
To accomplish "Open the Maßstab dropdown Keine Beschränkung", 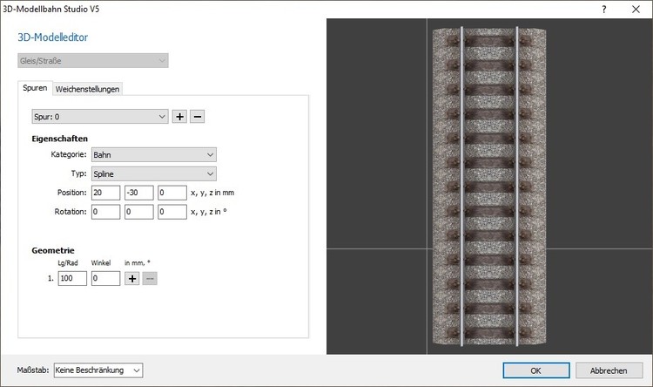I will 98,370.
